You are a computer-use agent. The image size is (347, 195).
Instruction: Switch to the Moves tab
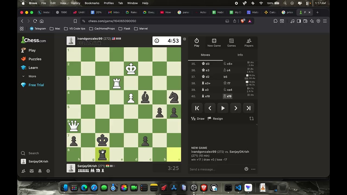(x=205, y=55)
